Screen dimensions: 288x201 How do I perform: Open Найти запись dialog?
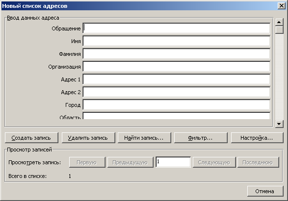click(144, 138)
